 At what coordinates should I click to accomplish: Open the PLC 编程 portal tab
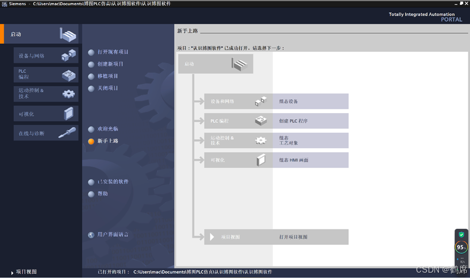(46, 75)
